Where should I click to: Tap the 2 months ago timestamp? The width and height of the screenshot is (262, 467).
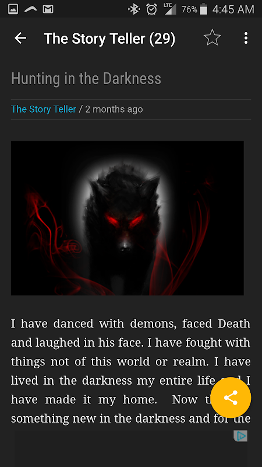114,109
